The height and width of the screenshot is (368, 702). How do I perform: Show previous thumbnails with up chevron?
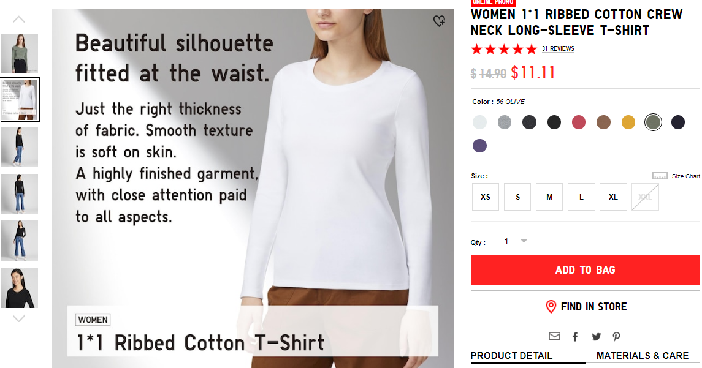(x=18, y=19)
